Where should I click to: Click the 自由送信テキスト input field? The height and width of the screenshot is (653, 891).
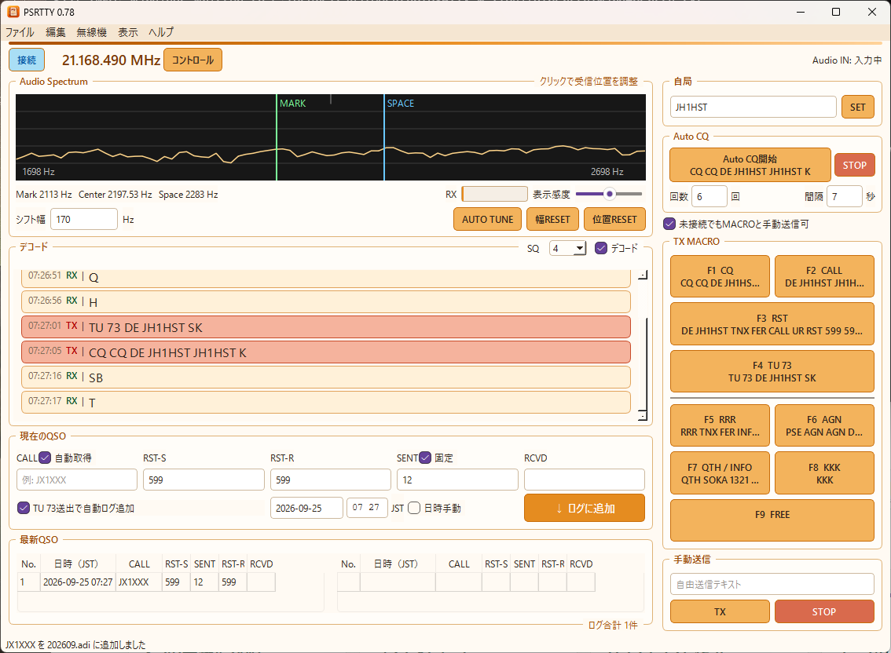[772, 584]
